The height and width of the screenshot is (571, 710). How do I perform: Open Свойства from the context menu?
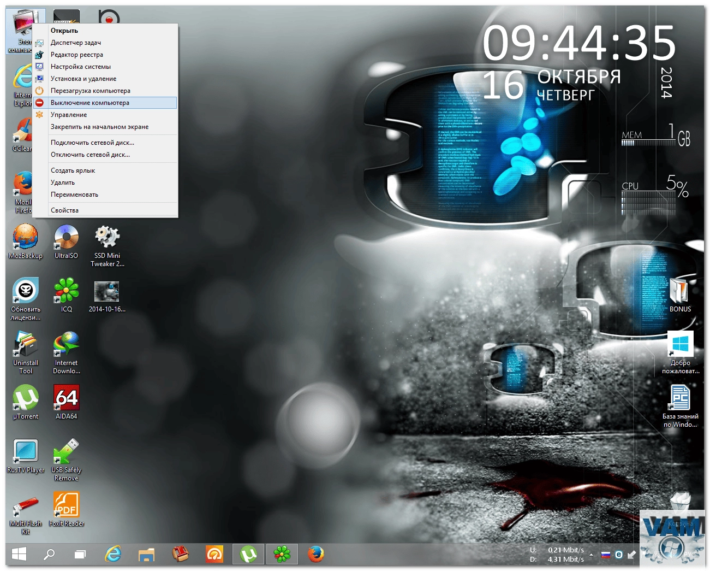pos(105,210)
